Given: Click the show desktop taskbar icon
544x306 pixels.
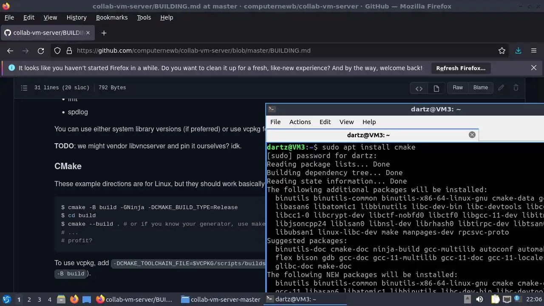Looking at the screenshot, I should click(87, 299).
